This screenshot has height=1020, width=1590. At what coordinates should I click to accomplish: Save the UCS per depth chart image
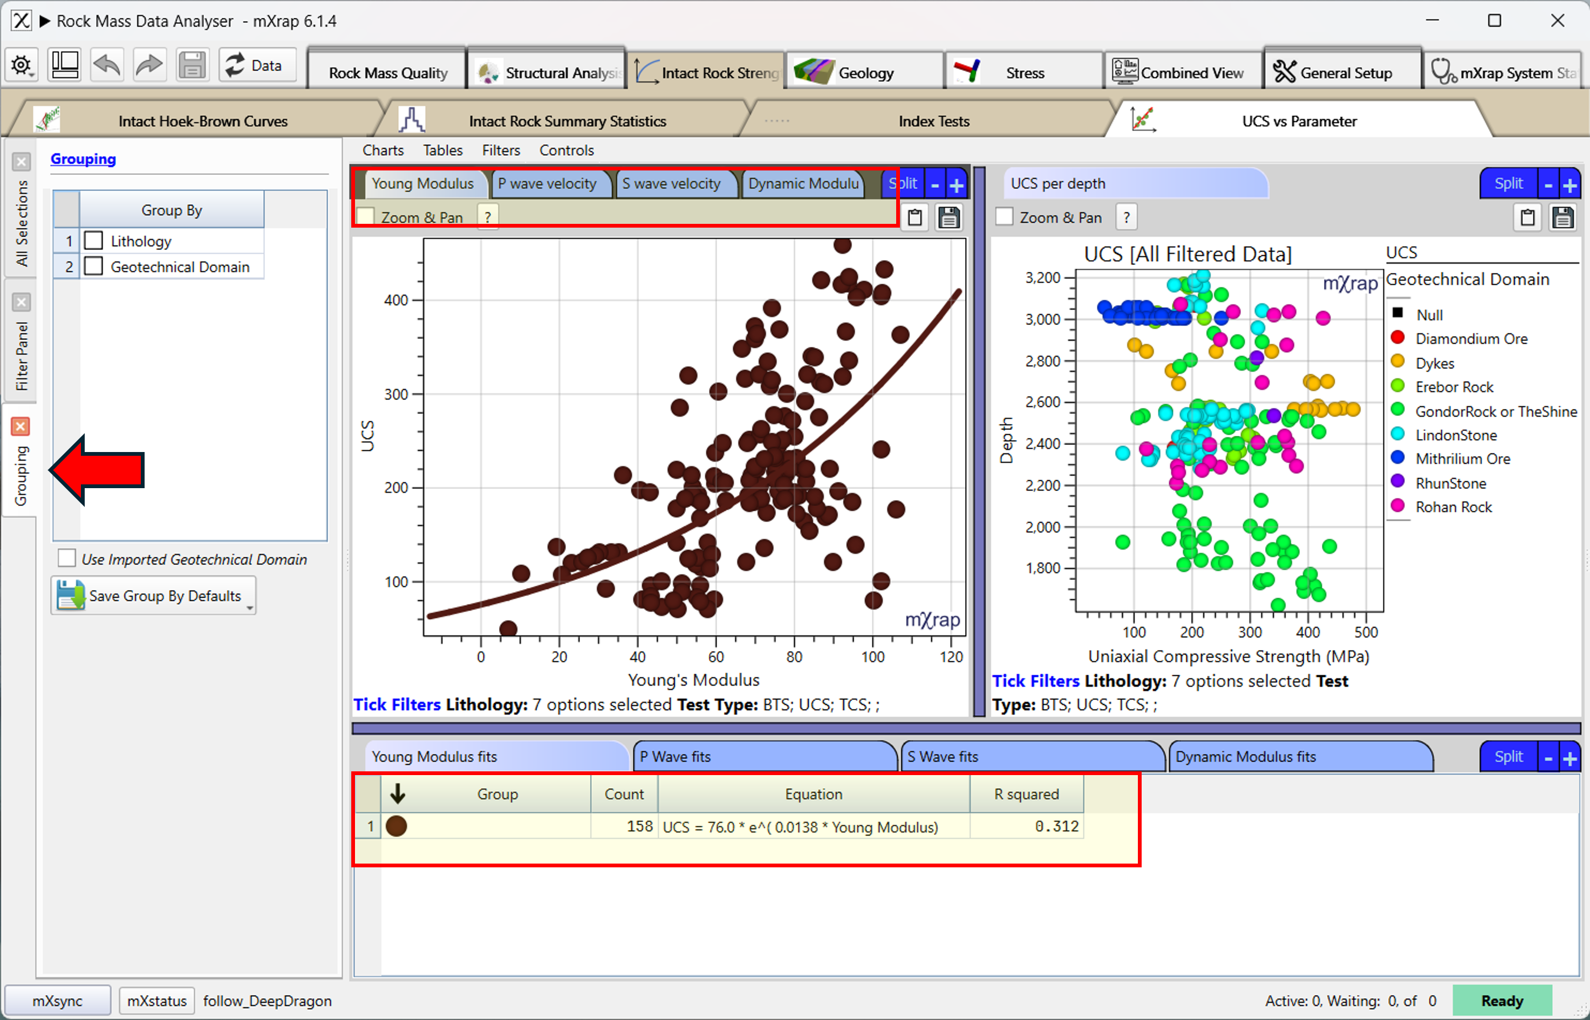click(1563, 217)
